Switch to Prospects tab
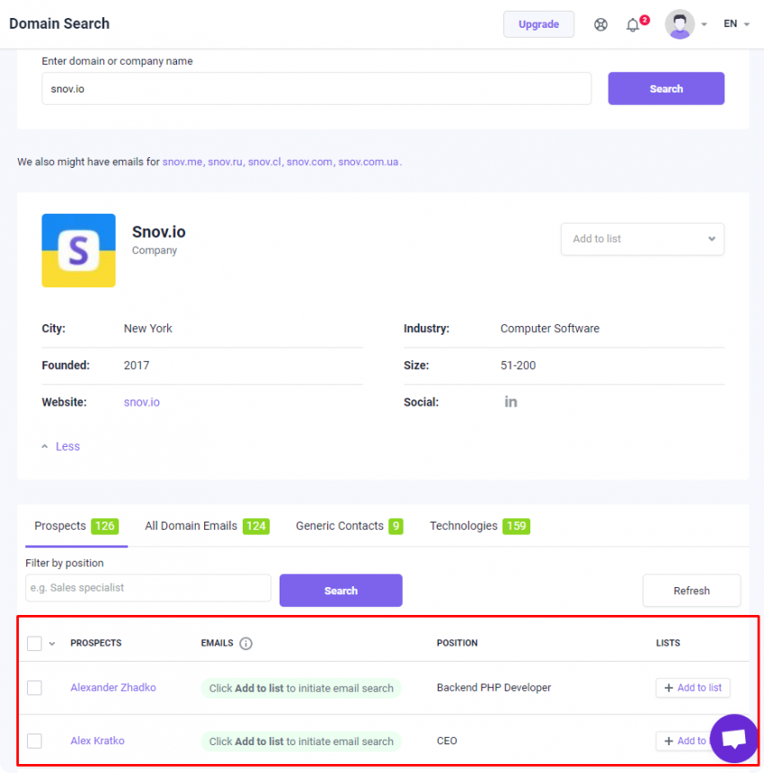764x773 pixels. click(76, 526)
